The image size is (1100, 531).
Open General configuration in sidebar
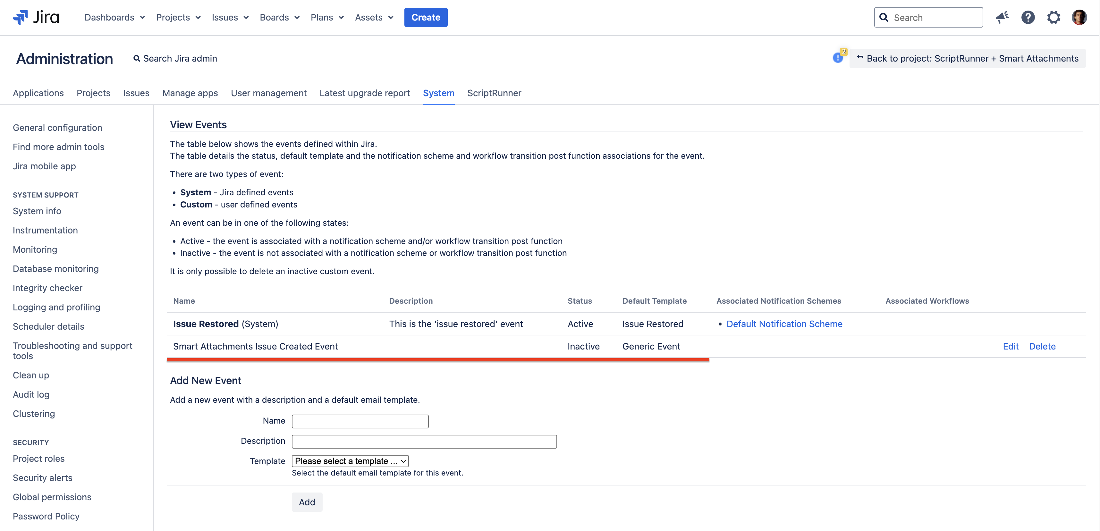tap(57, 128)
